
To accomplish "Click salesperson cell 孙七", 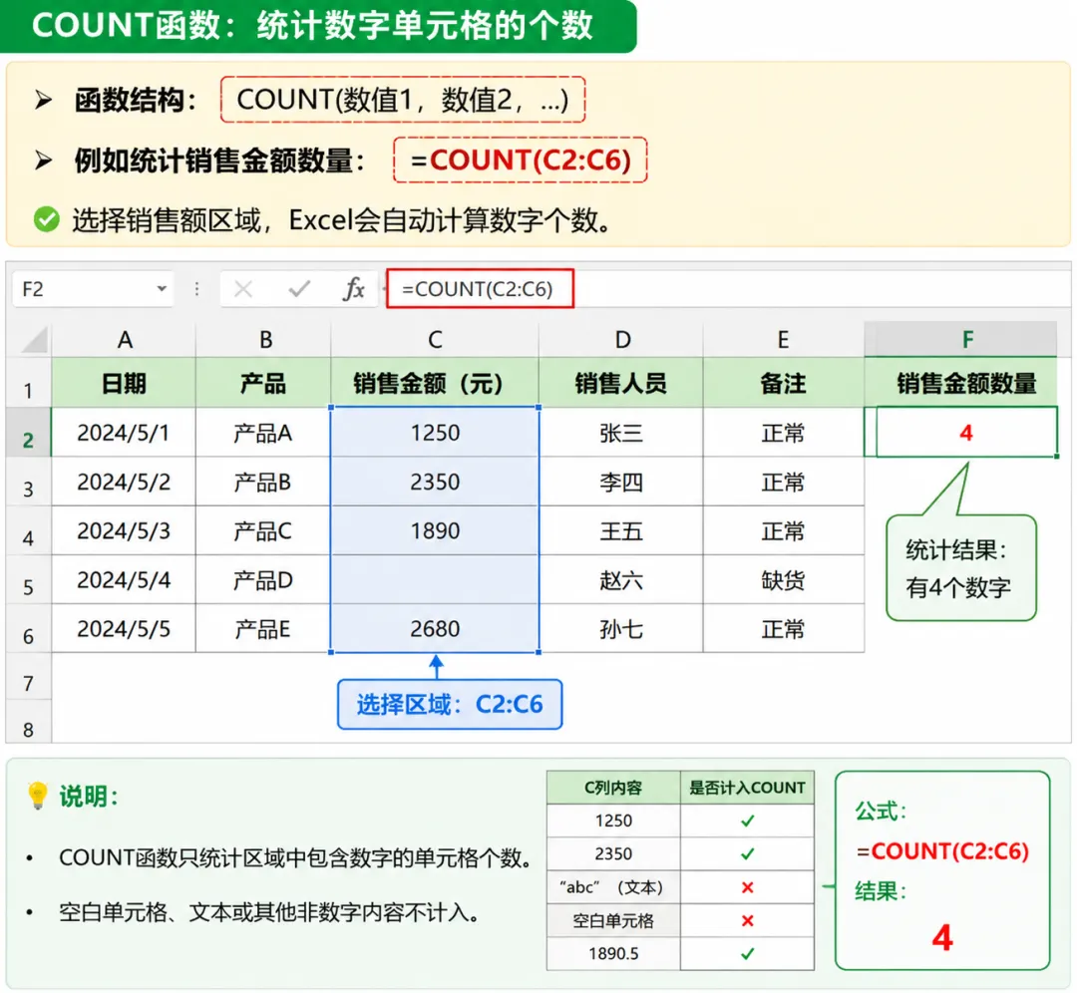I will click(x=621, y=629).
